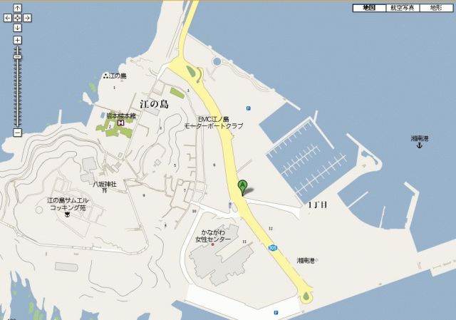Viewport: 456px width, 320px height.
Task: Click the 岩本楼本館 hotel icon
Action: coord(120,123)
